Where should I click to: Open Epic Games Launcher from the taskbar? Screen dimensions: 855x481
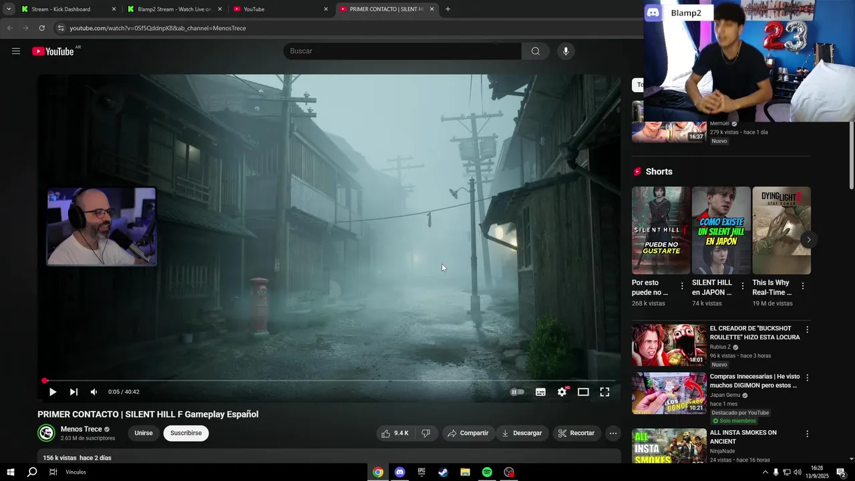click(x=421, y=472)
